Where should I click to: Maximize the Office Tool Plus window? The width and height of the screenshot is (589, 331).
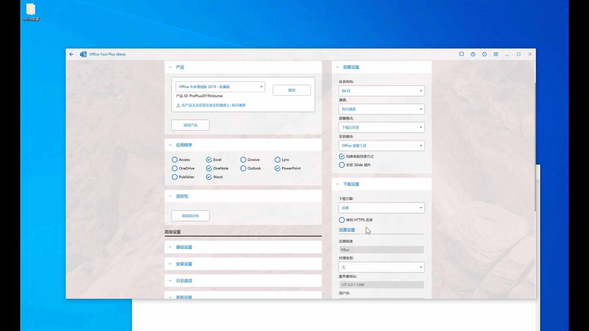(519, 54)
